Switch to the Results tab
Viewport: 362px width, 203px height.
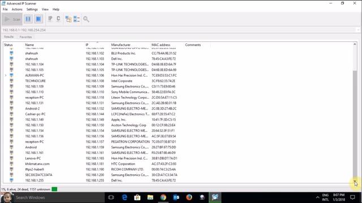point(9,37)
